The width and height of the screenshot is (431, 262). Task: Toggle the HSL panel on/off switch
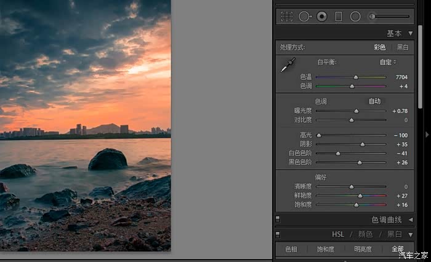pos(278,234)
